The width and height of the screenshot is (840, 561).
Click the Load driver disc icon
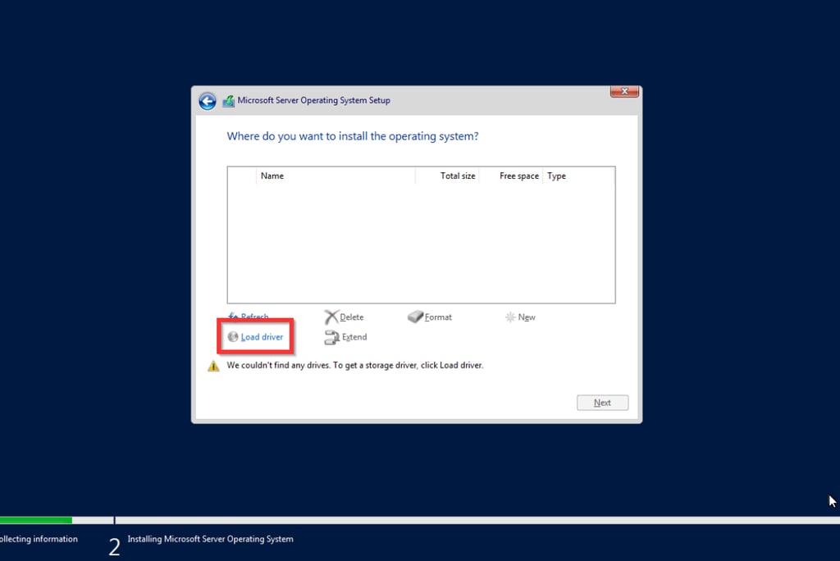click(232, 336)
